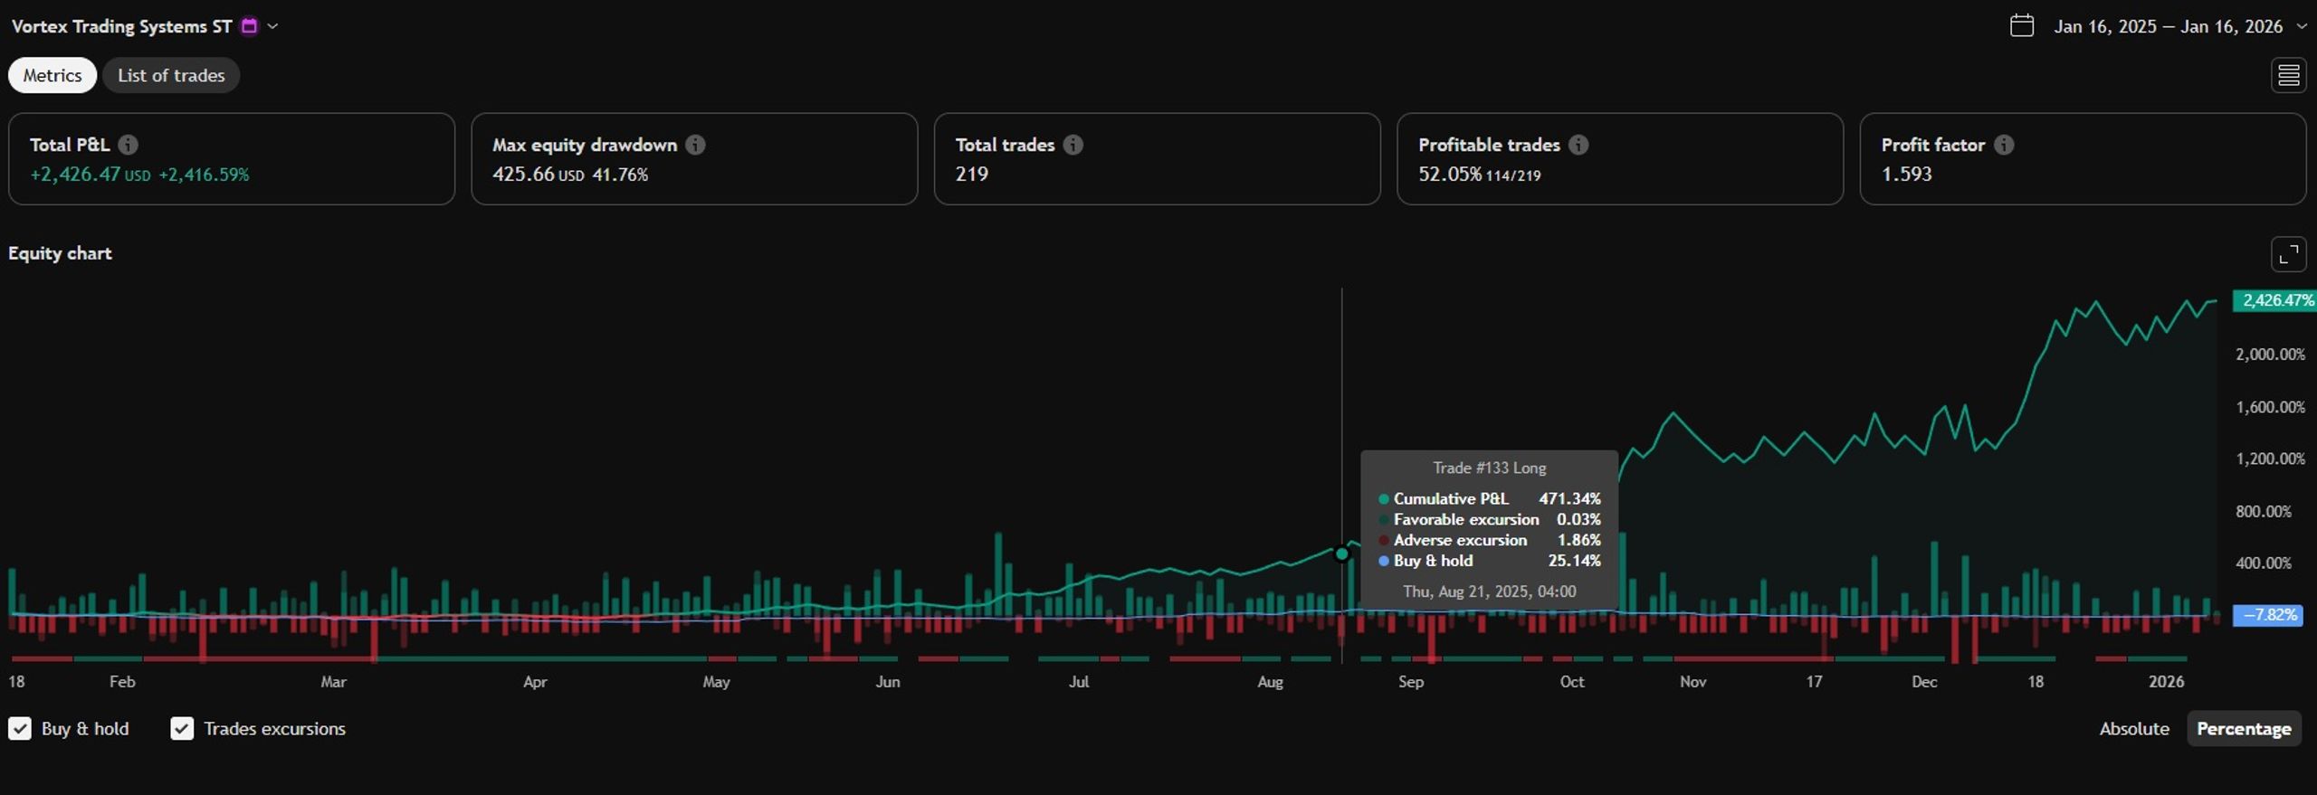2317x795 pixels.
Task: Uncheck the Trades excursions checkbox
Action: click(182, 729)
